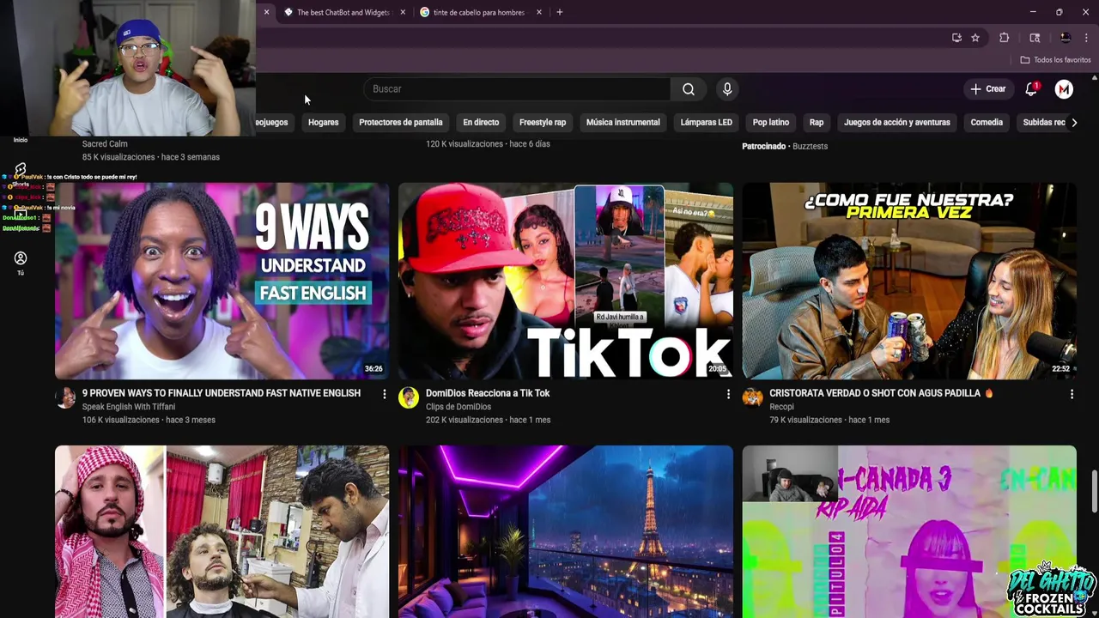Open options menu for 9 PROVEN WAYS video
1099x618 pixels.
[384, 394]
